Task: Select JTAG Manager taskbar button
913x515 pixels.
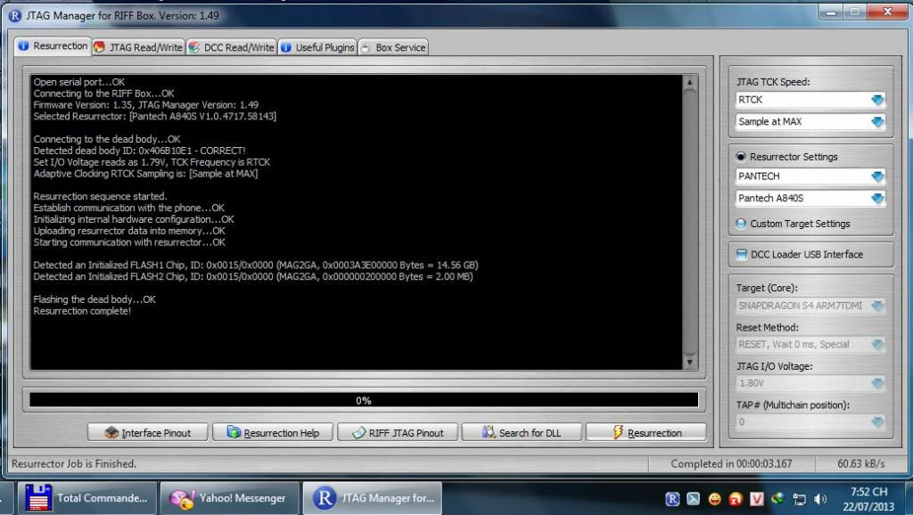Action: click(x=373, y=498)
